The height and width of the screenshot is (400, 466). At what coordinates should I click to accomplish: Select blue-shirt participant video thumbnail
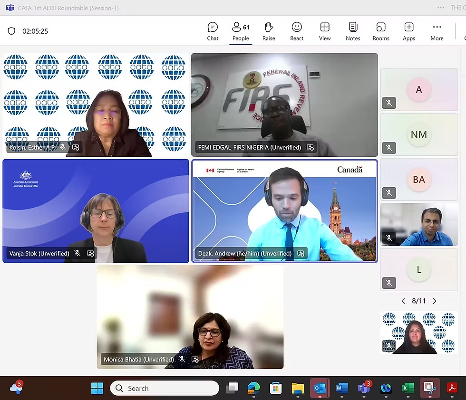419,225
